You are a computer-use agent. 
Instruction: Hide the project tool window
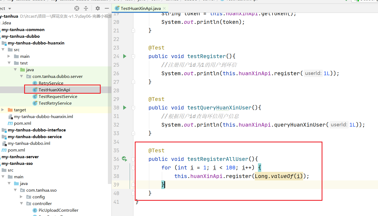point(106,8)
